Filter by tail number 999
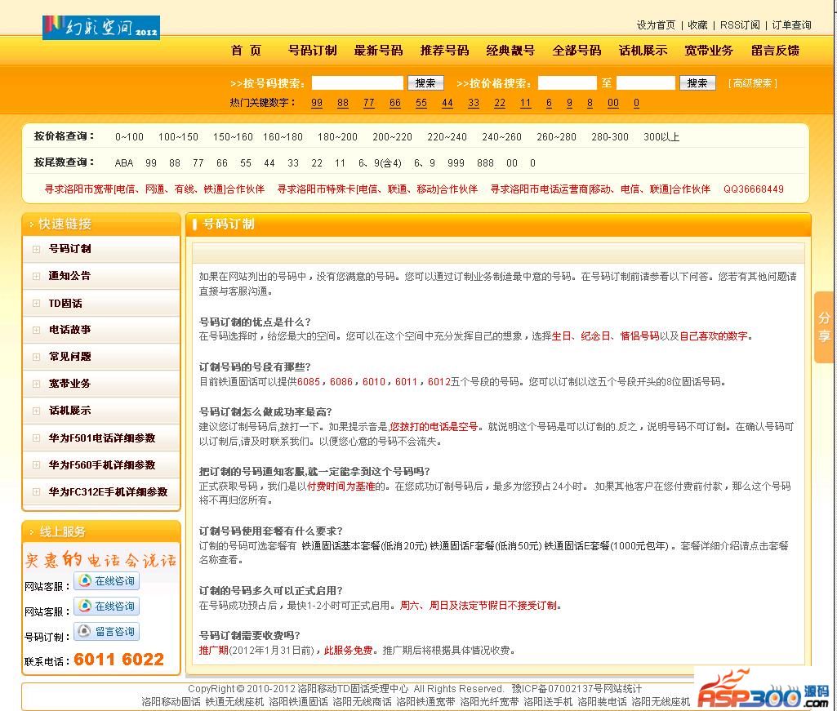The height and width of the screenshot is (711, 837). click(456, 163)
